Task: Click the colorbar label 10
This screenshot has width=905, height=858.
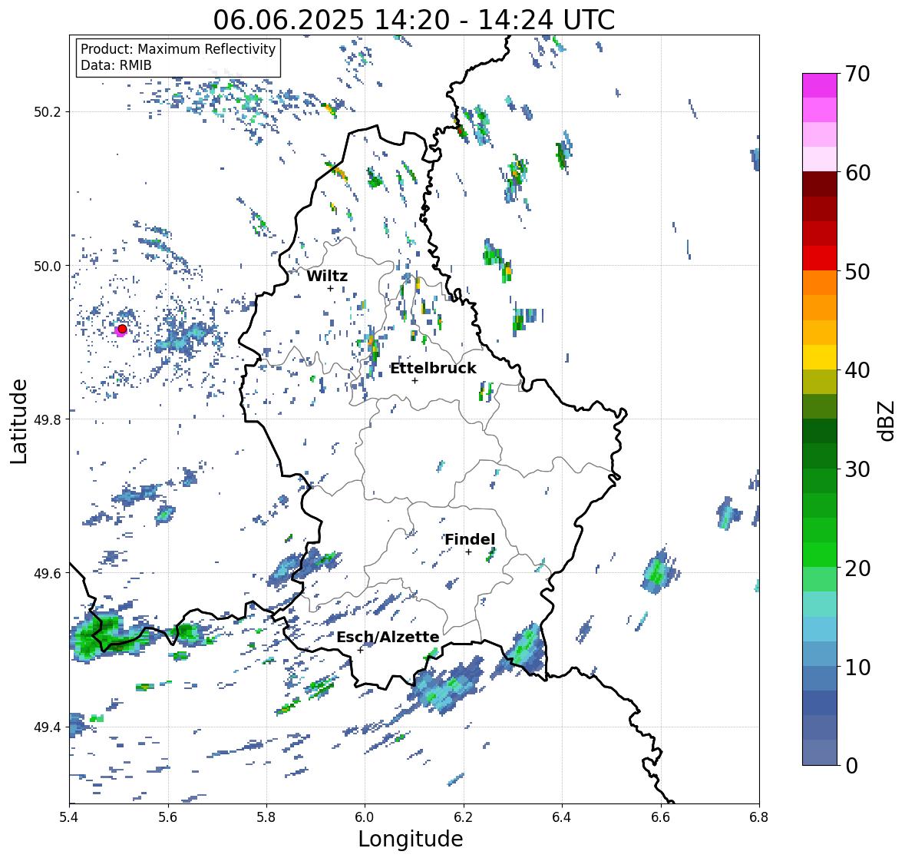Action: coord(857,668)
